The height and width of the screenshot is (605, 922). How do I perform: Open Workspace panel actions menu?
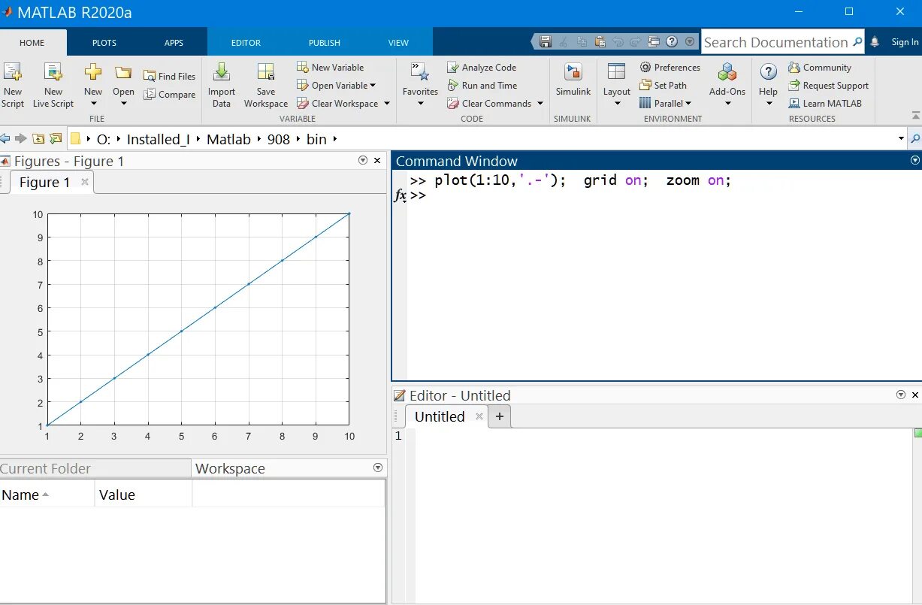coord(378,467)
